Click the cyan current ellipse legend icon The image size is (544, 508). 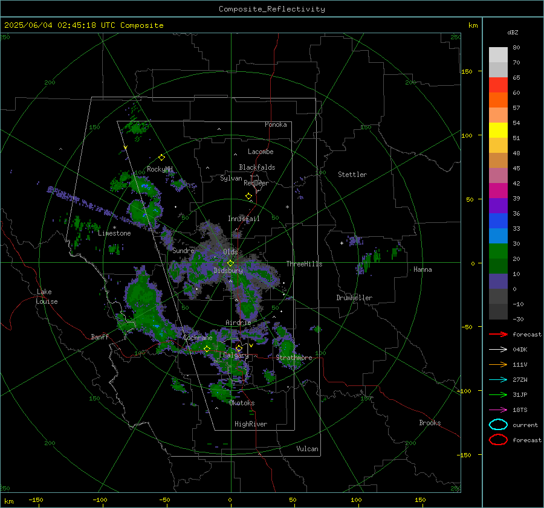(498, 425)
